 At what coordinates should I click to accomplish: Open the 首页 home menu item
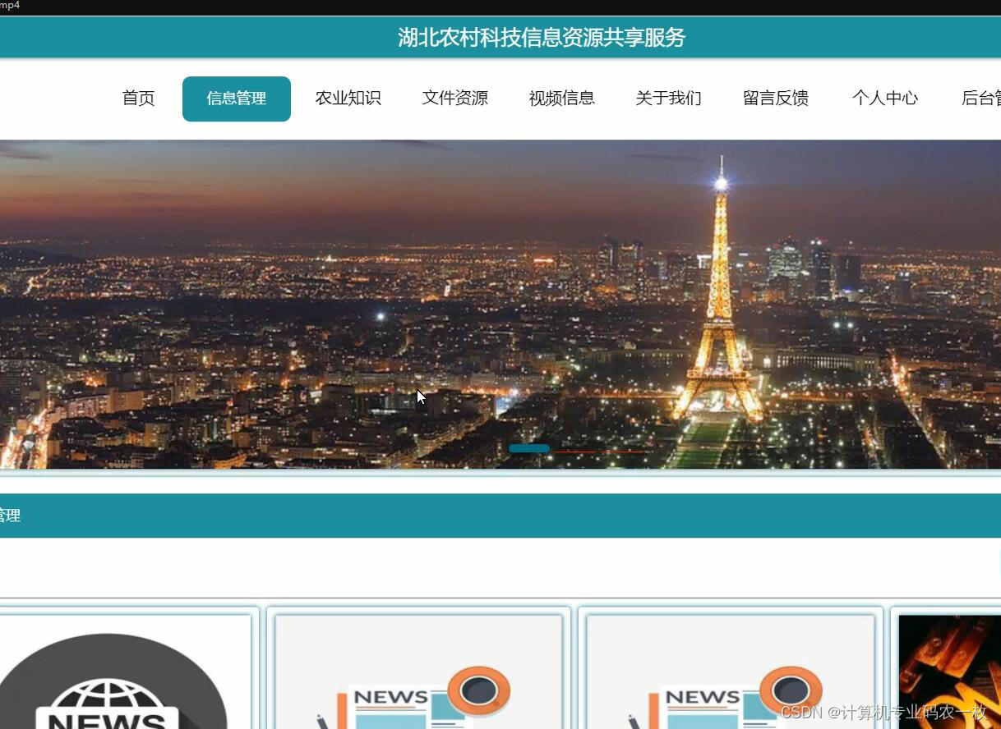138,99
